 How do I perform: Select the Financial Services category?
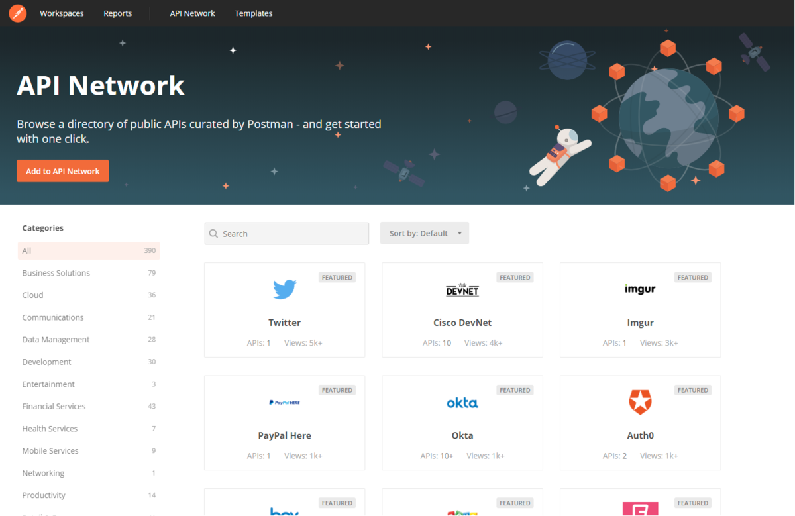coord(89,406)
